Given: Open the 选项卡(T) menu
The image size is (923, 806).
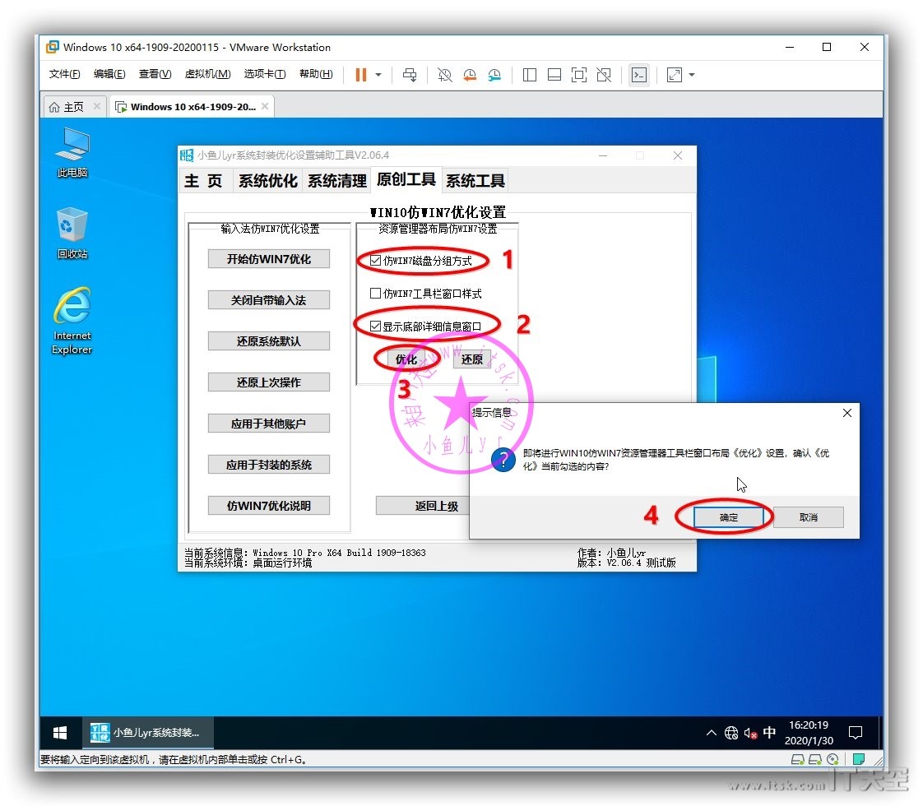Looking at the screenshot, I should (x=265, y=74).
